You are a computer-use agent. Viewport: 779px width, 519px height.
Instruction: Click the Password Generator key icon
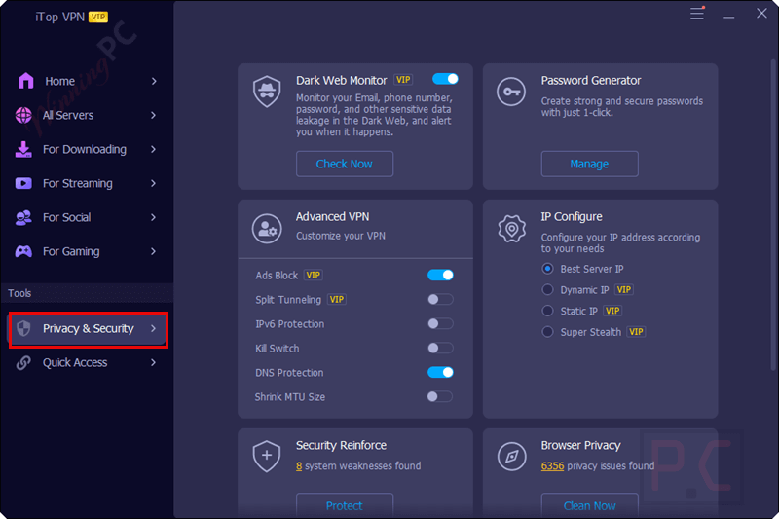pyautogui.click(x=510, y=92)
